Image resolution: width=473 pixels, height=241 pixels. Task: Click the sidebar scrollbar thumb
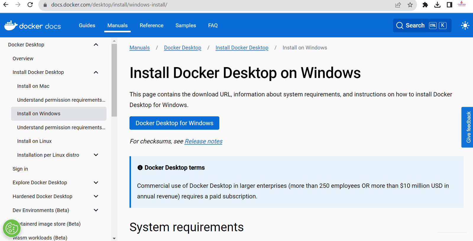[114, 80]
